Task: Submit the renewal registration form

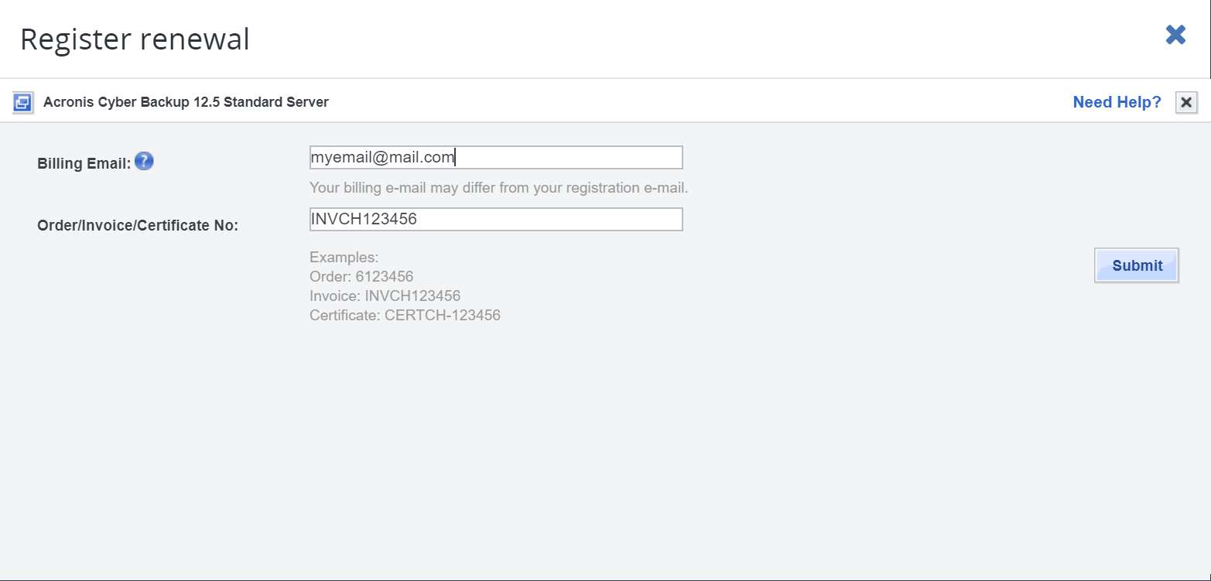Action: [x=1137, y=265]
